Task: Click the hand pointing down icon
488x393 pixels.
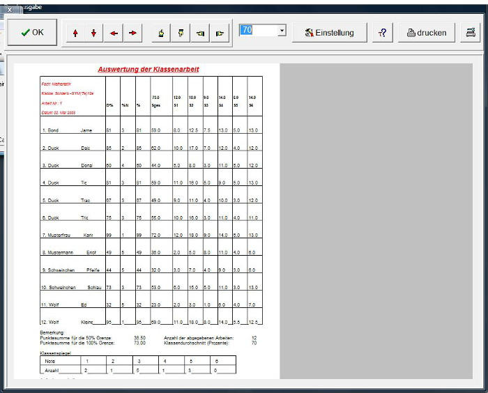Action: 181,33
